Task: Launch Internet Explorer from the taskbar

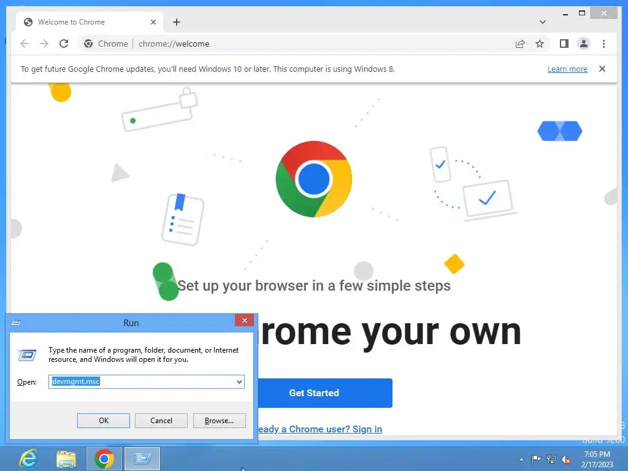Action: (29, 459)
